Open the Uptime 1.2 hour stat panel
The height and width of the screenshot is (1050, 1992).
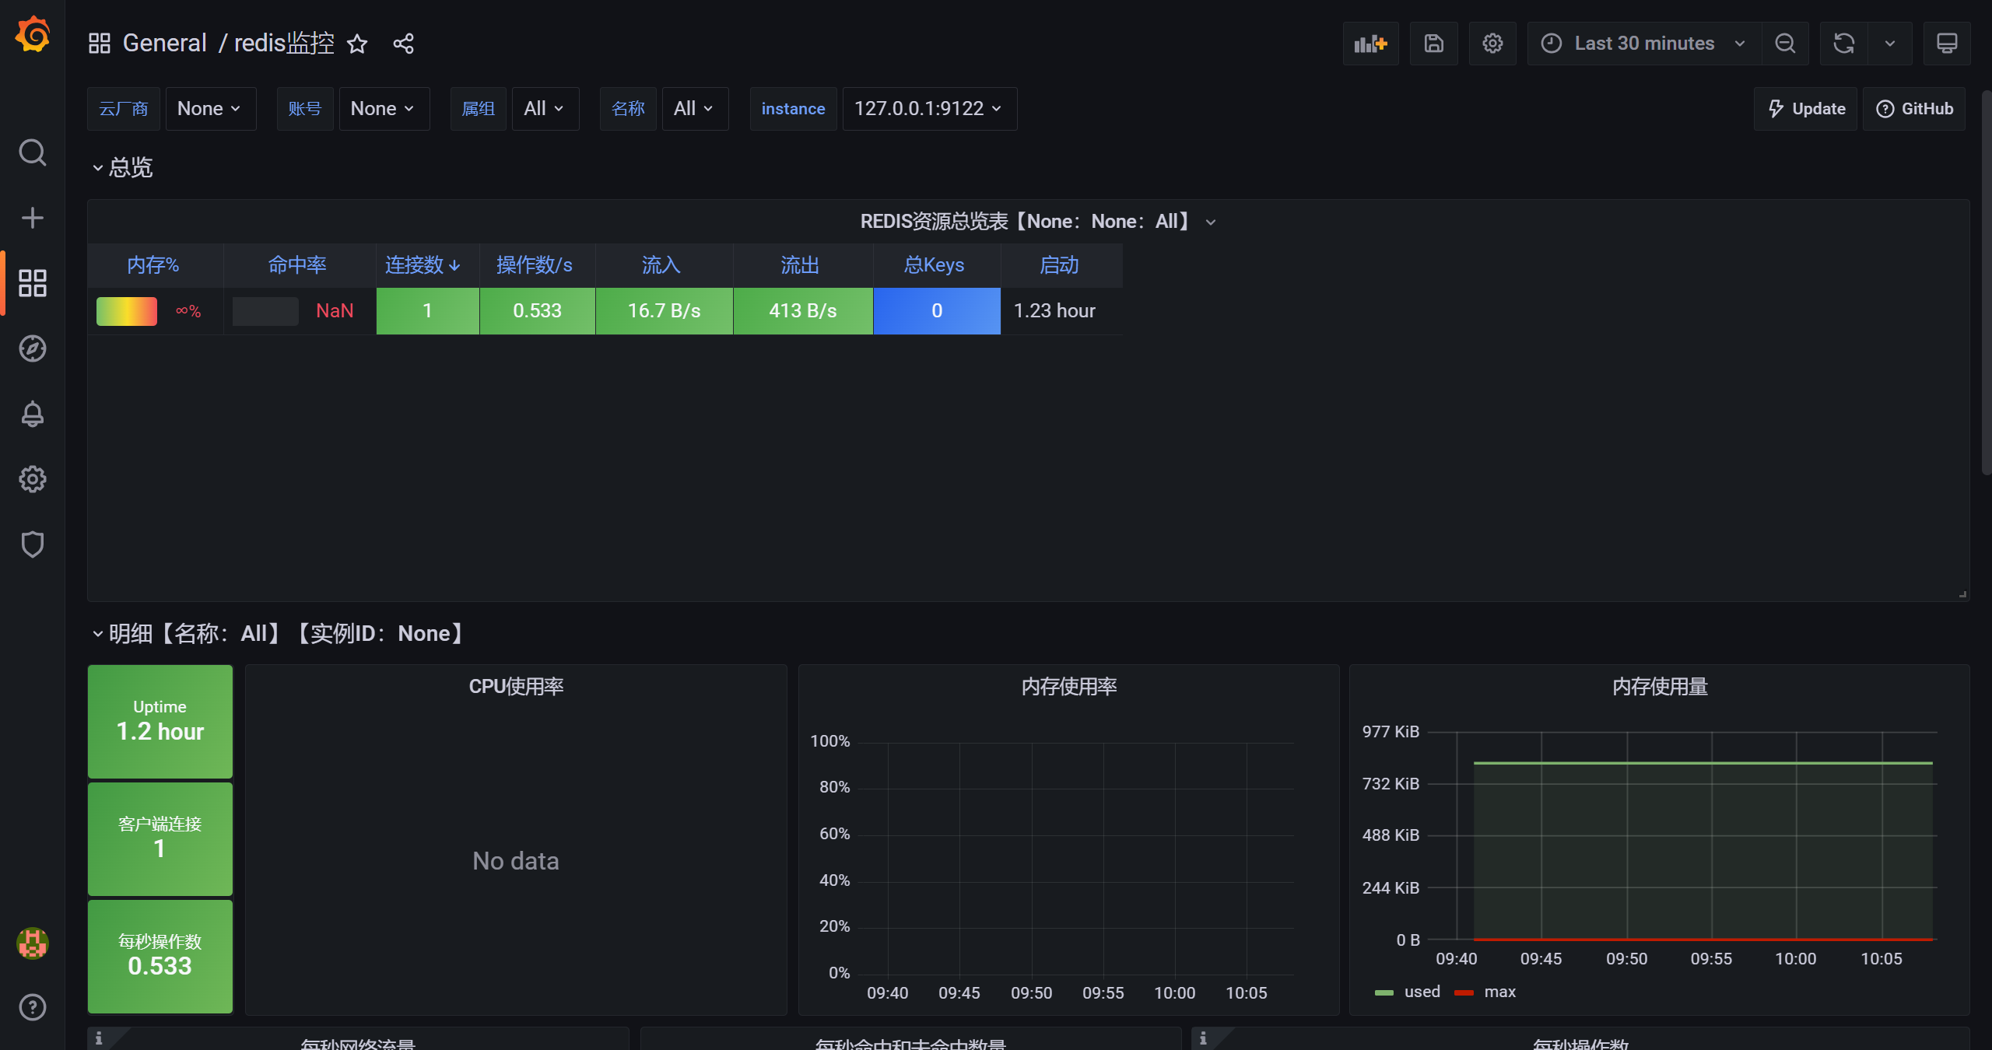click(160, 722)
